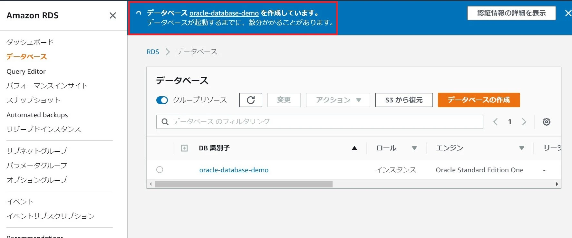Open パフォーマンスインサイト page

click(47, 86)
